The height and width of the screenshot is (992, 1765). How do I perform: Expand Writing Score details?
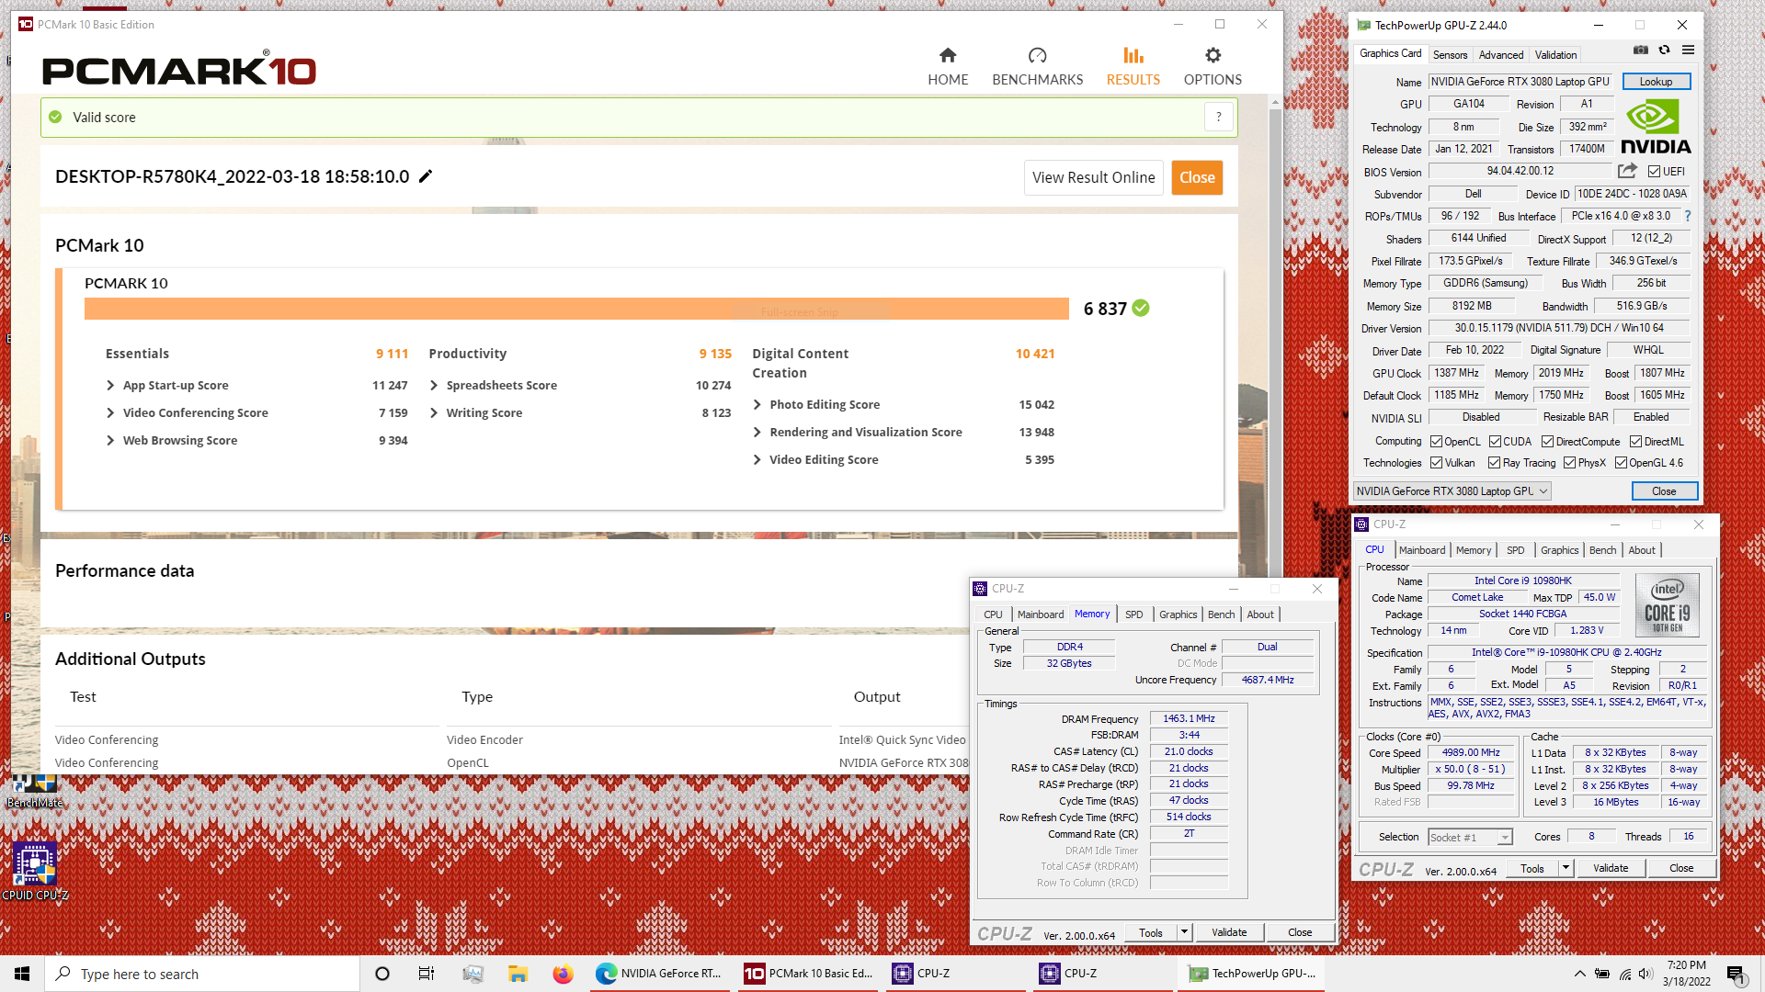[x=434, y=413]
